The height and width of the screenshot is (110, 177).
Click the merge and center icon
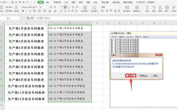(85, 8)
